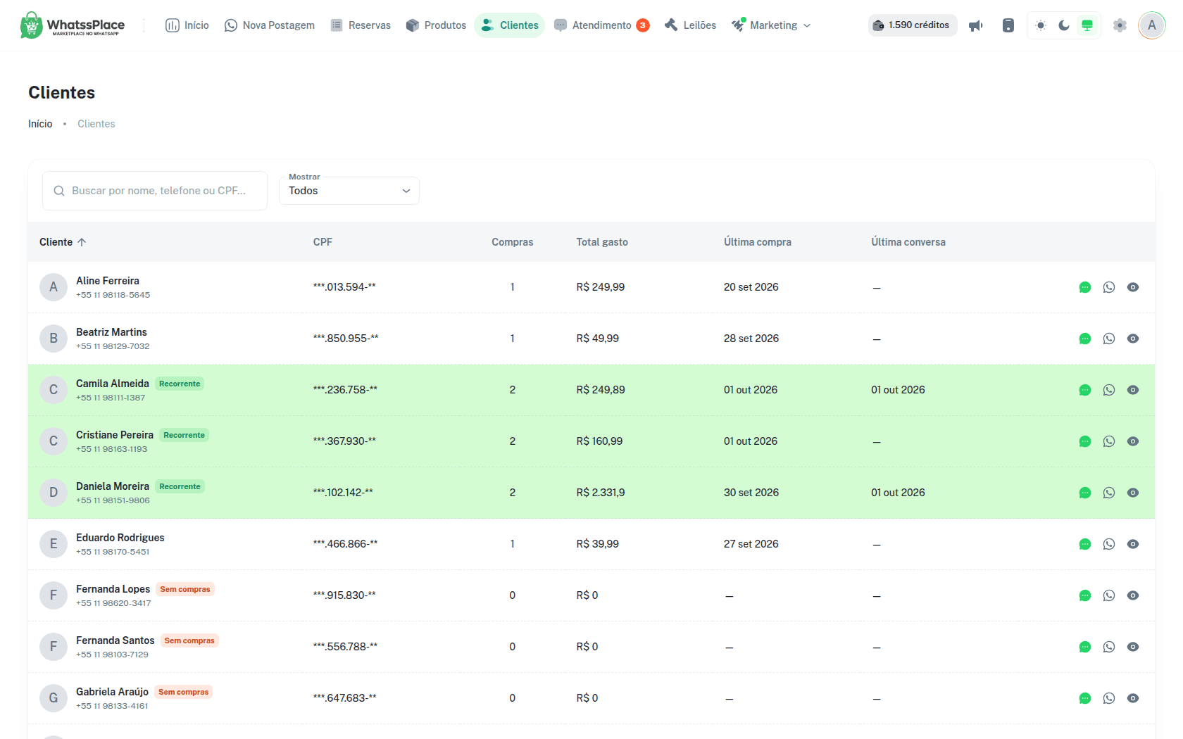Switch to light theme (sun icon)
Screen dimensions: 1183x739
(x=1041, y=25)
